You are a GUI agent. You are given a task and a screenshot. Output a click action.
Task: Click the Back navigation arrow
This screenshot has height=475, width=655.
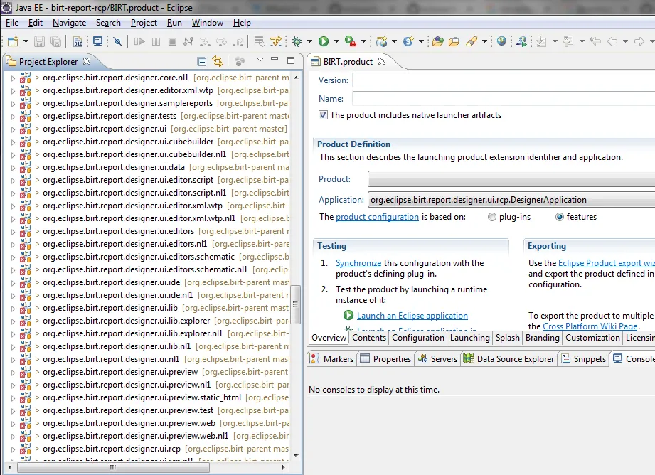click(612, 41)
